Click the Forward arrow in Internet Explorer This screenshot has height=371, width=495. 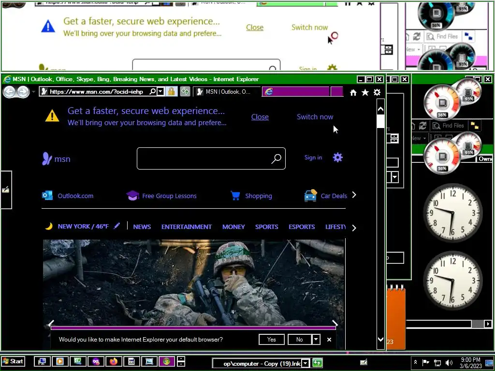pos(23,92)
